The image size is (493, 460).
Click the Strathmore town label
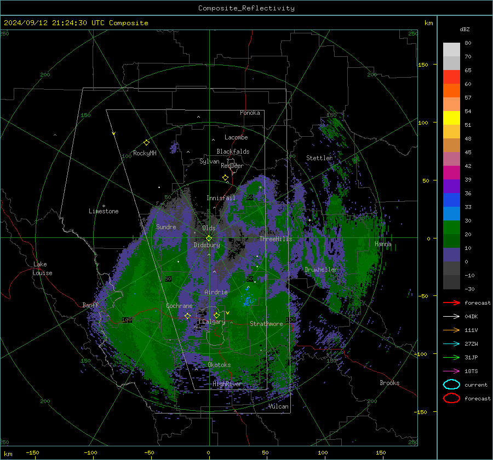(266, 324)
